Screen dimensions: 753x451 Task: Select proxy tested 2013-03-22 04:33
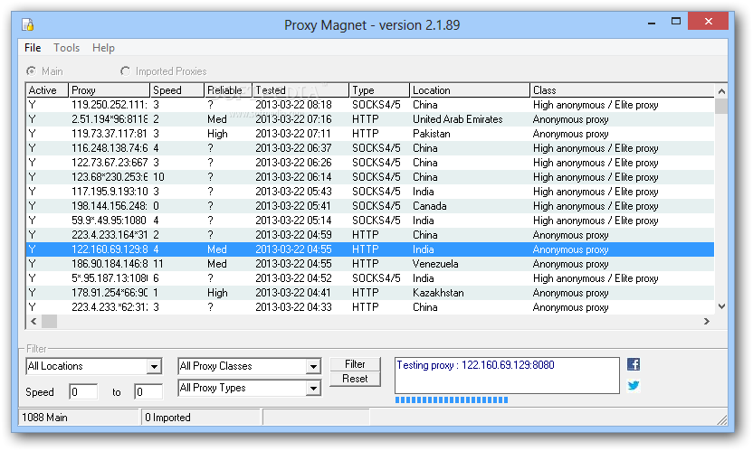pyautogui.click(x=370, y=307)
